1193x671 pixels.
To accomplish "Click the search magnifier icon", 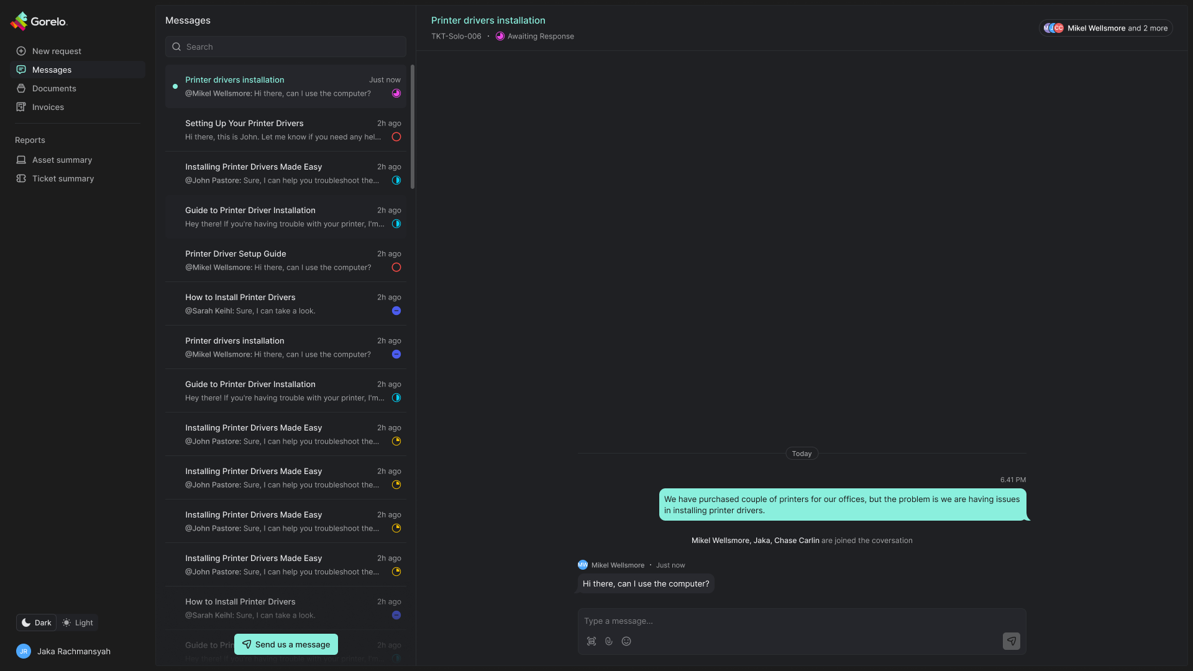I will [x=176, y=47].
